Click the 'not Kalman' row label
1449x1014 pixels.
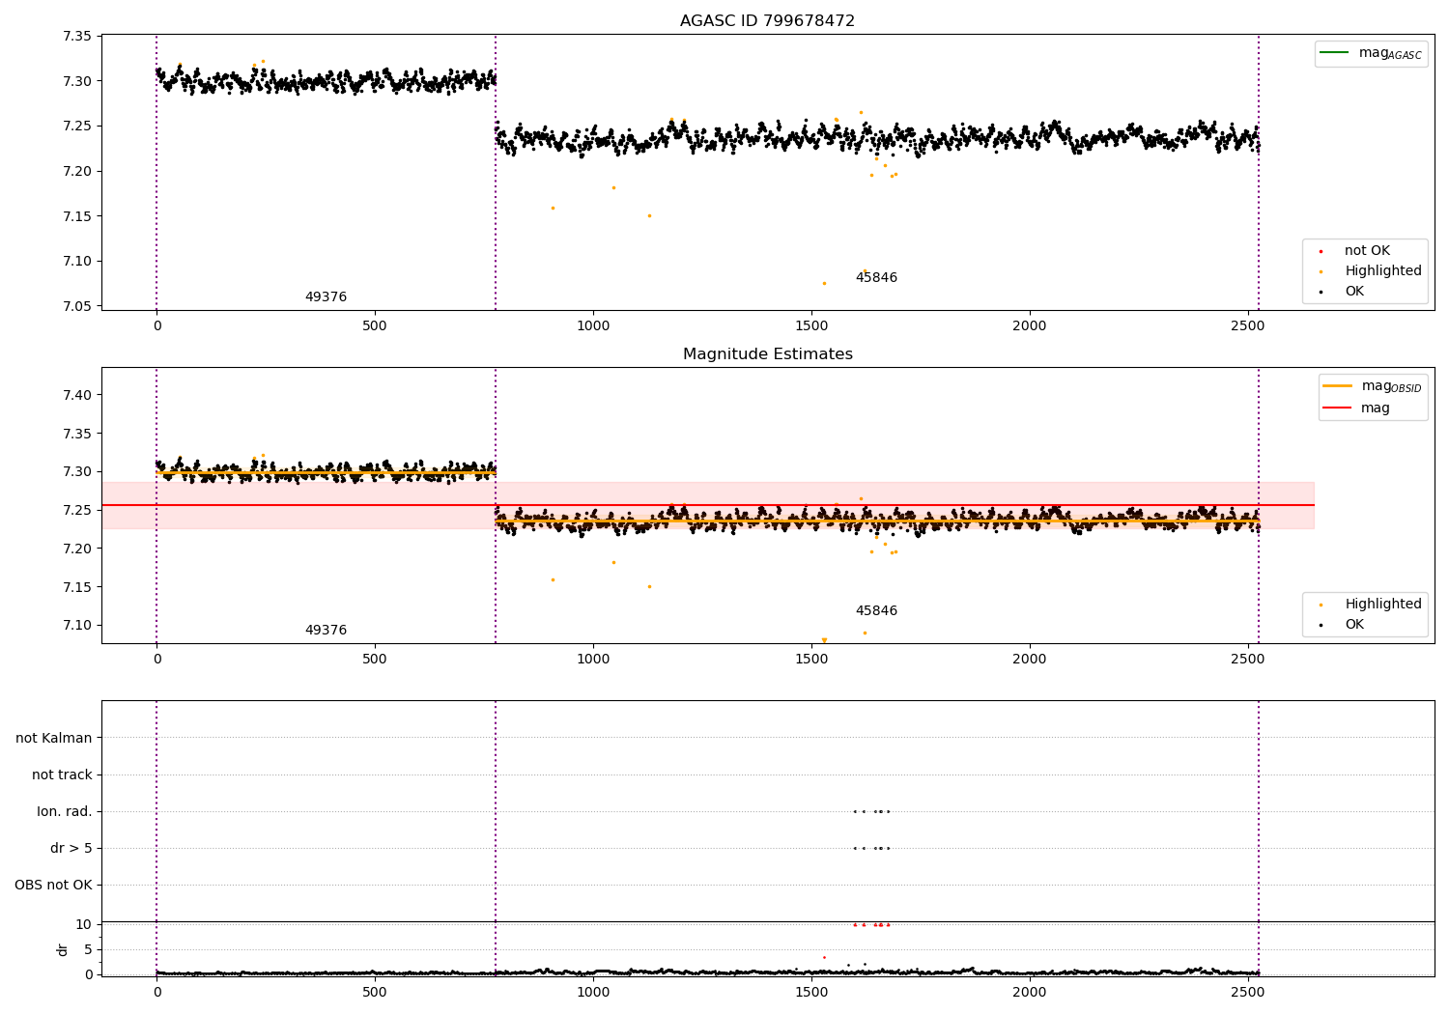click(x=54, y=739)
